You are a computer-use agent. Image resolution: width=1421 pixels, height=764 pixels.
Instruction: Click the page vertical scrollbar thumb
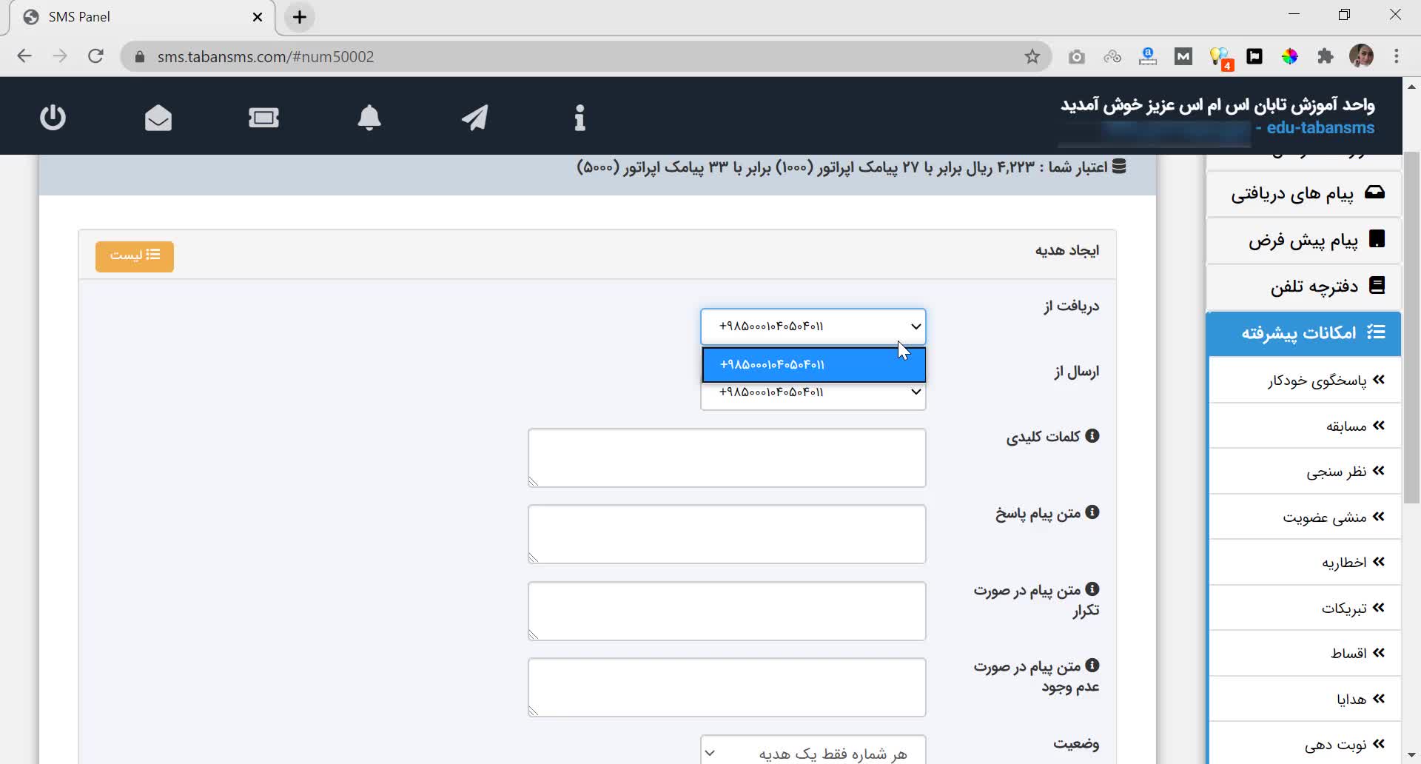(1411, 326)
